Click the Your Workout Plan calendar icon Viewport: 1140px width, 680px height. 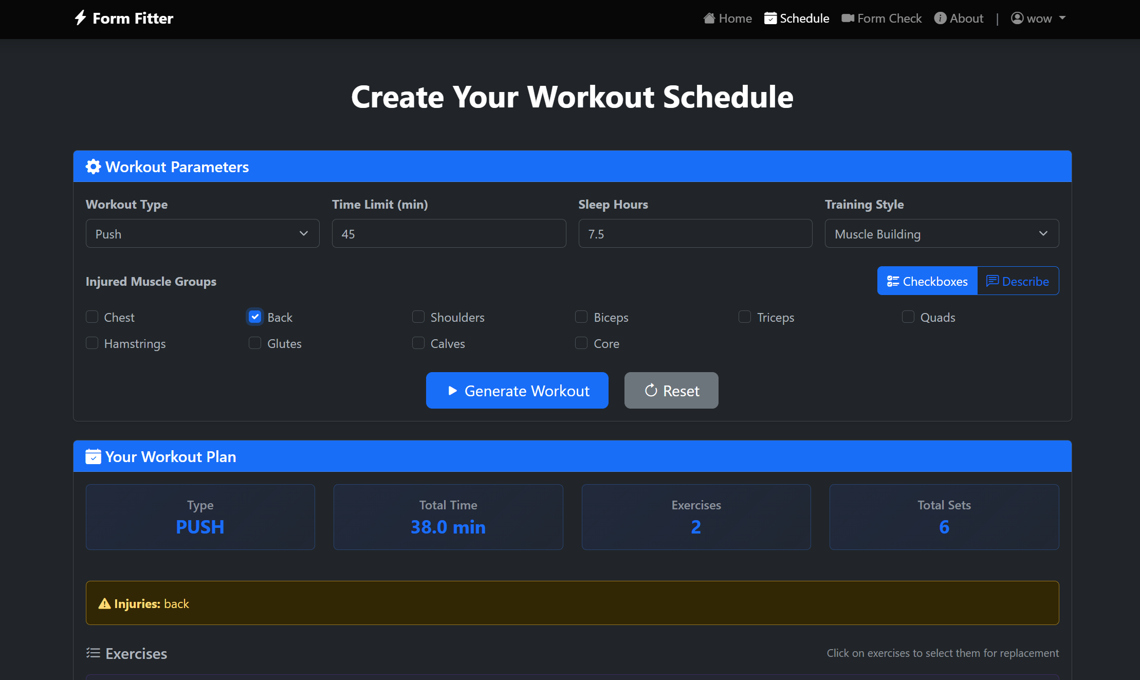pos(93,456)
